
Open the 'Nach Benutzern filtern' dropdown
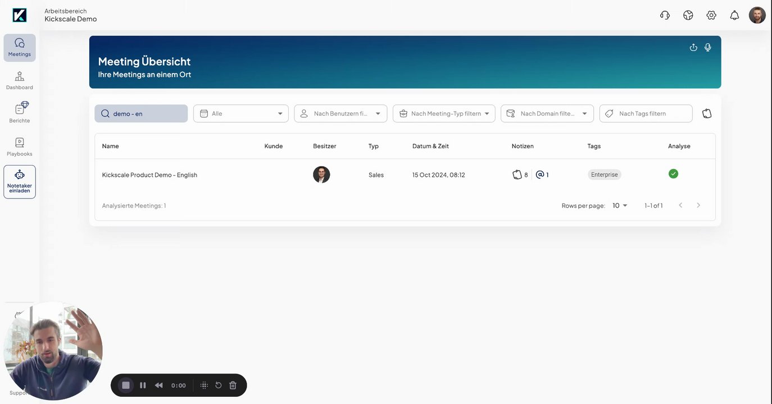340,113
